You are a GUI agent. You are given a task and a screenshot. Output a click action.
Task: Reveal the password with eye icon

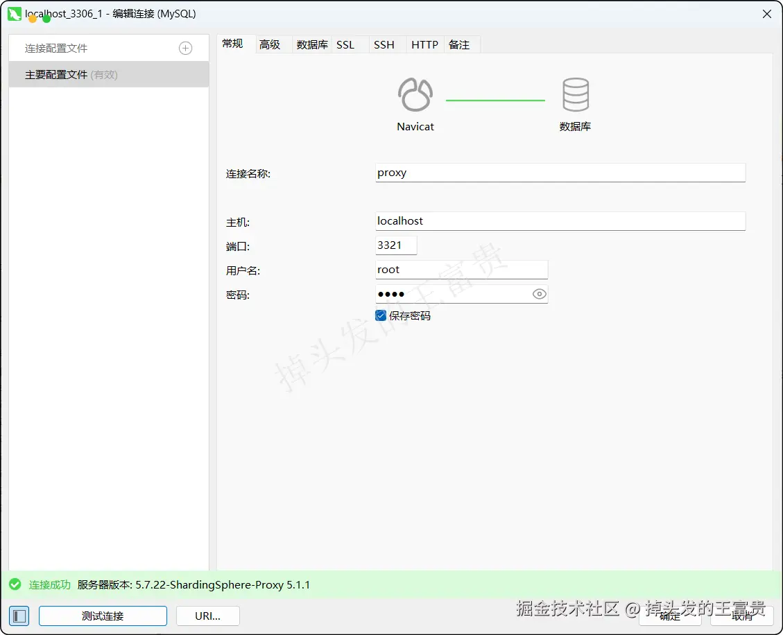click(539, 294)
